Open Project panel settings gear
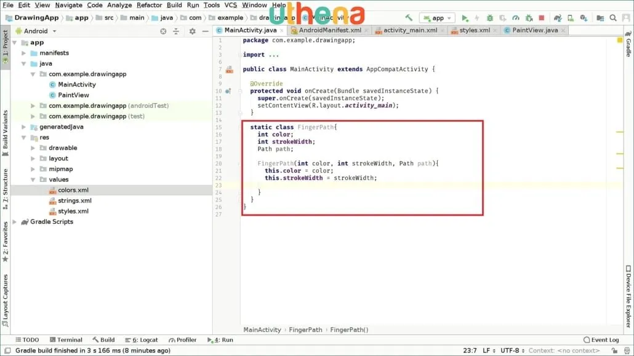 [193, 31]
